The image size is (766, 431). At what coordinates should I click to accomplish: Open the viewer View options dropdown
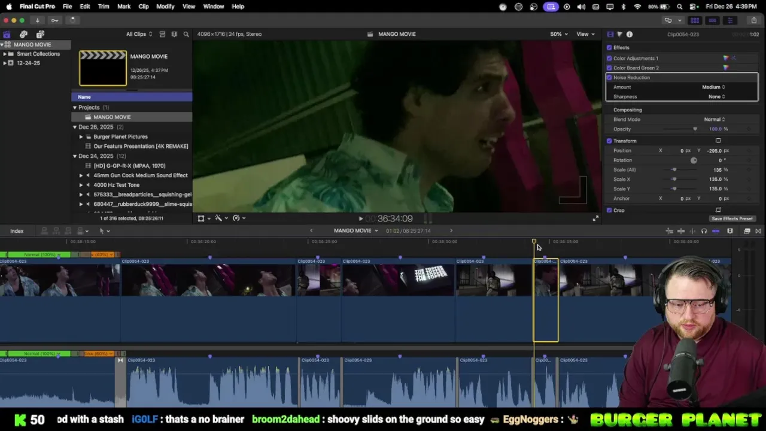(x=585, y=34)
